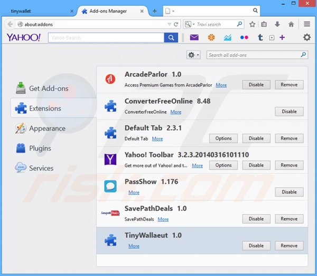Screen dimensions: 317x276
Task: Click the Trovi search magnifier icon
Action: (239, 24)
